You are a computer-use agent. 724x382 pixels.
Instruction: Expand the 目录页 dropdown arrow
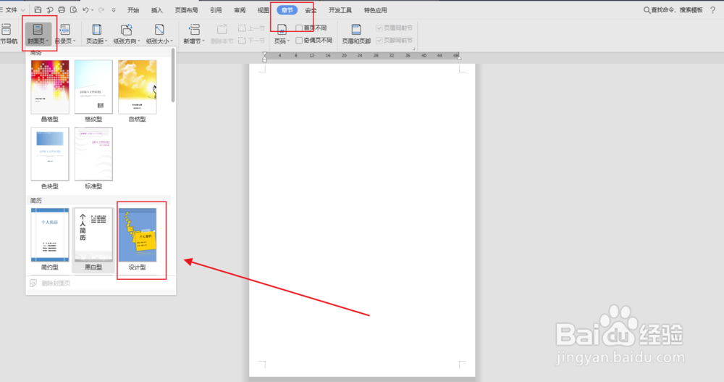click(75, 41)
